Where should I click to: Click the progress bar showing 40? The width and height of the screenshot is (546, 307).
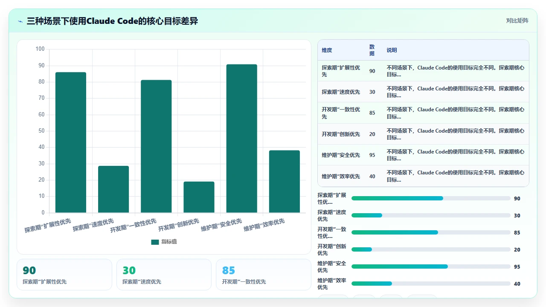(431, 284)
